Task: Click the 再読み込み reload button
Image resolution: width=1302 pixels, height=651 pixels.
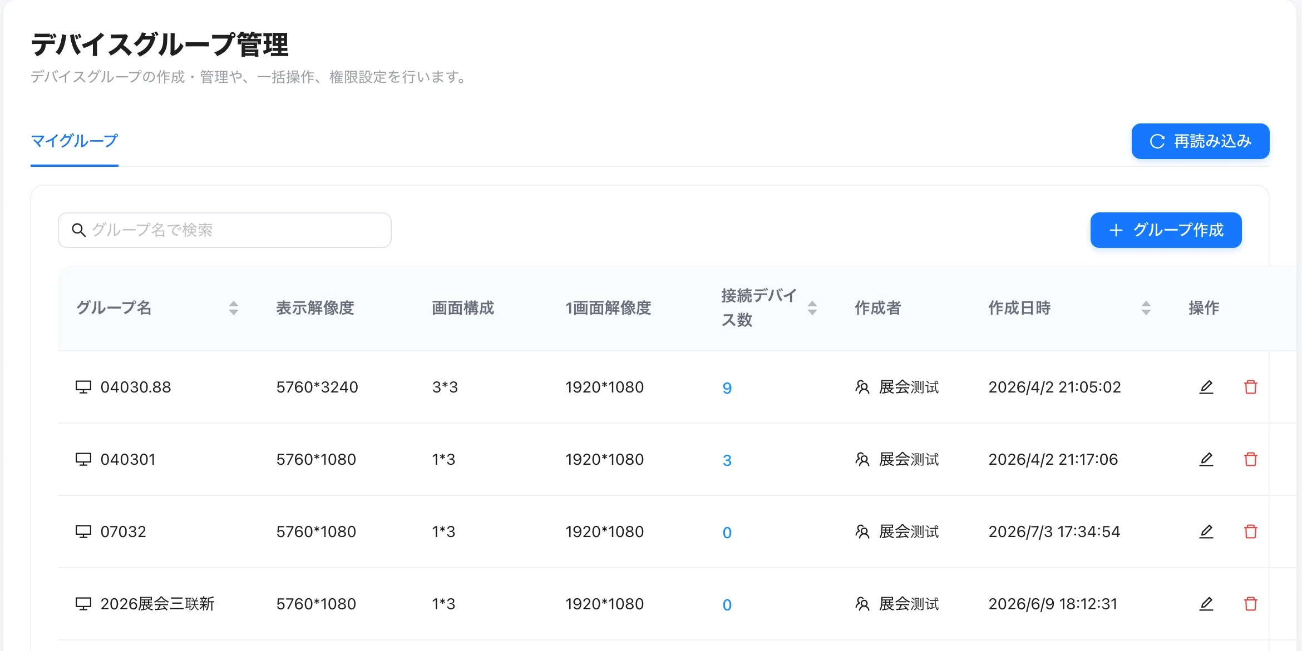Action: [1200, 141]
